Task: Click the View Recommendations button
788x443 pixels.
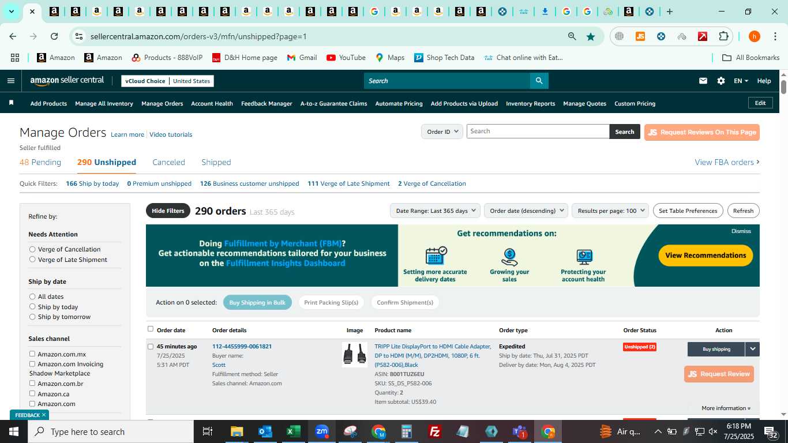Action: [x=706, y=255]
